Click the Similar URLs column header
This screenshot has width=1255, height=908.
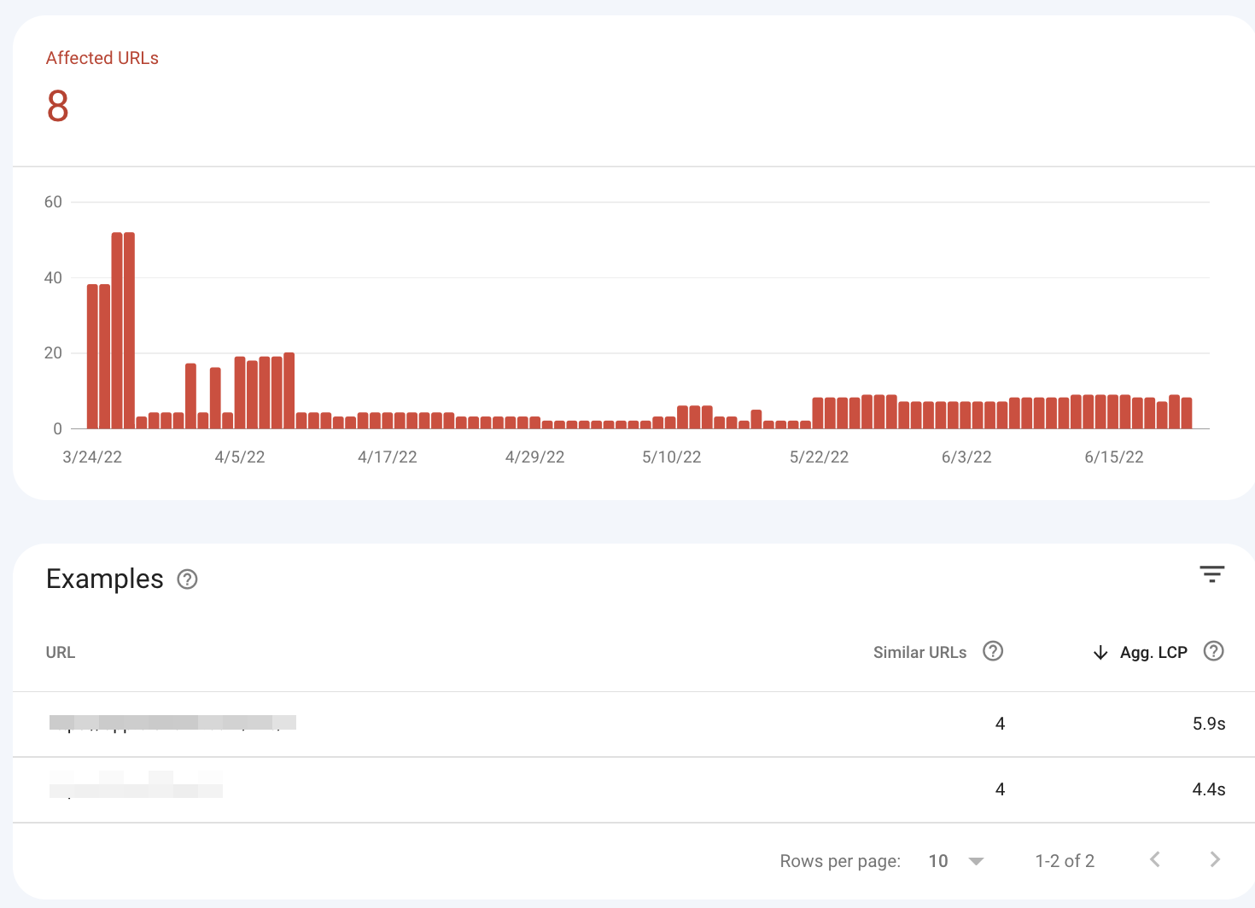coord(919,653)
